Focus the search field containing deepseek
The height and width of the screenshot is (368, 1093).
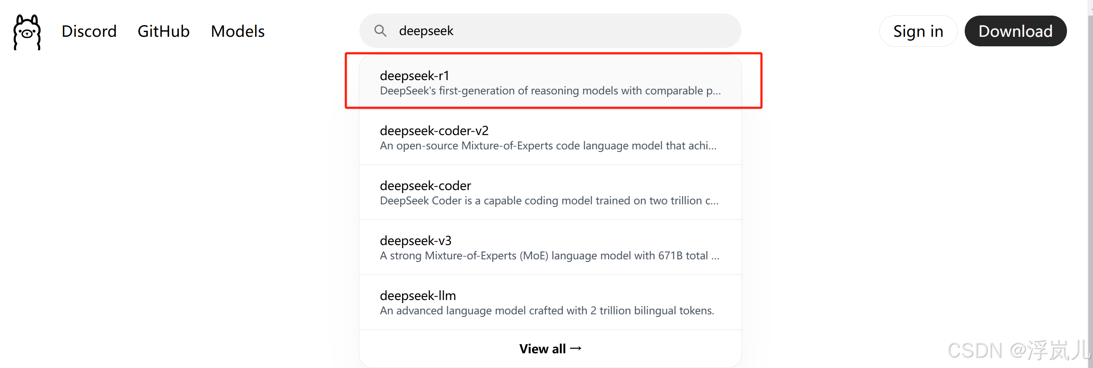(x=550, y=31)
